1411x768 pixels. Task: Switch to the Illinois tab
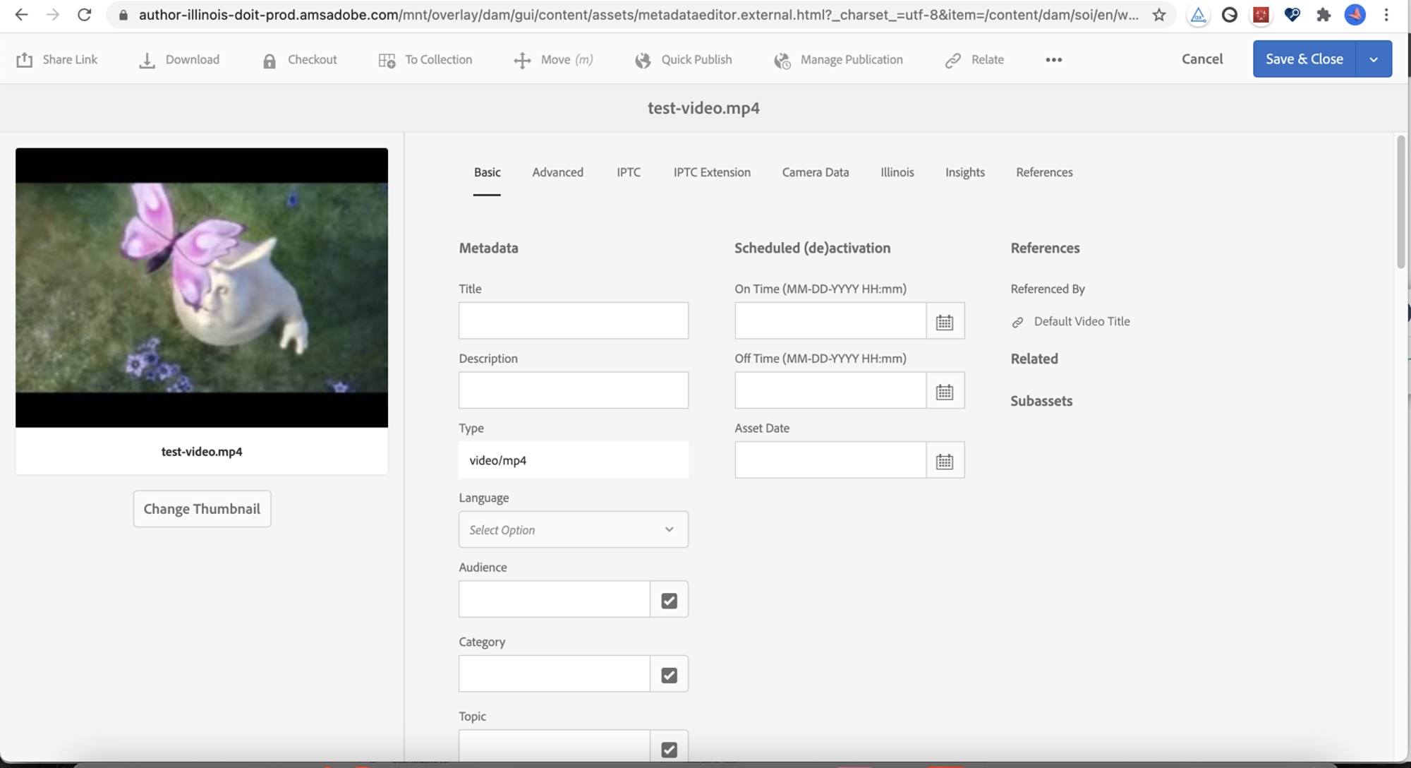pos(897,172)
